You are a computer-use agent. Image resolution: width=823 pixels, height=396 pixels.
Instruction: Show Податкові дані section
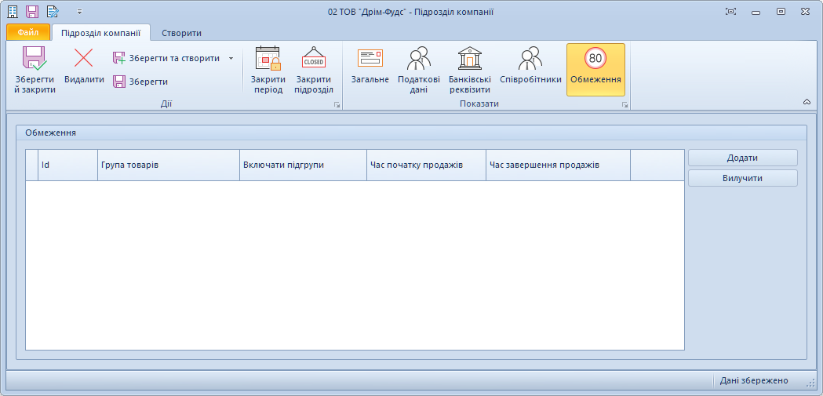pyautogui.click(x=418, y=60)
